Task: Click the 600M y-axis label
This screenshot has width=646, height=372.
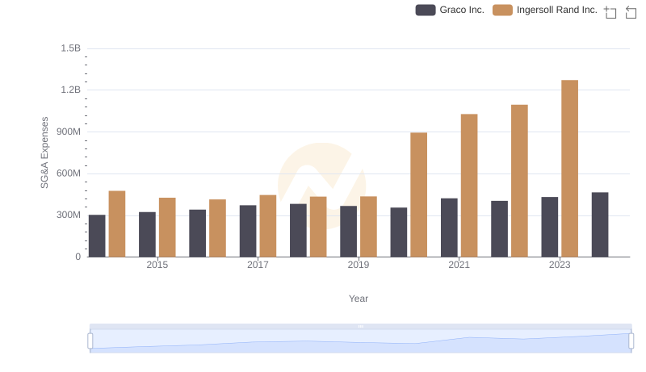Action: coord(69,173)
